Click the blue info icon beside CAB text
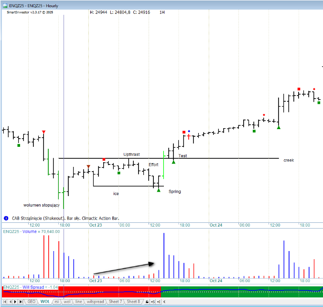This screenshot has height=307, width=323. [x=6, y=218]
